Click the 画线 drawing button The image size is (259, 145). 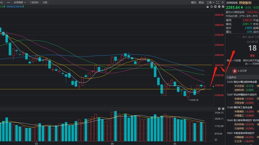pyautogui.click(x=201, y=2)
